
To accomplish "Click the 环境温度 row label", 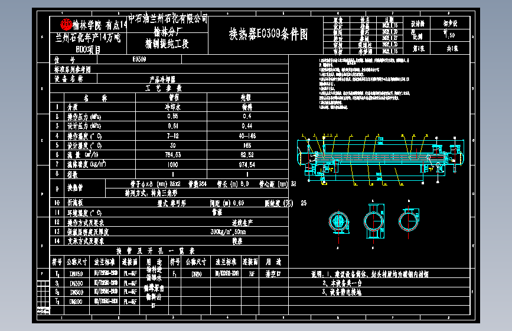I will (x=84, y=213).
